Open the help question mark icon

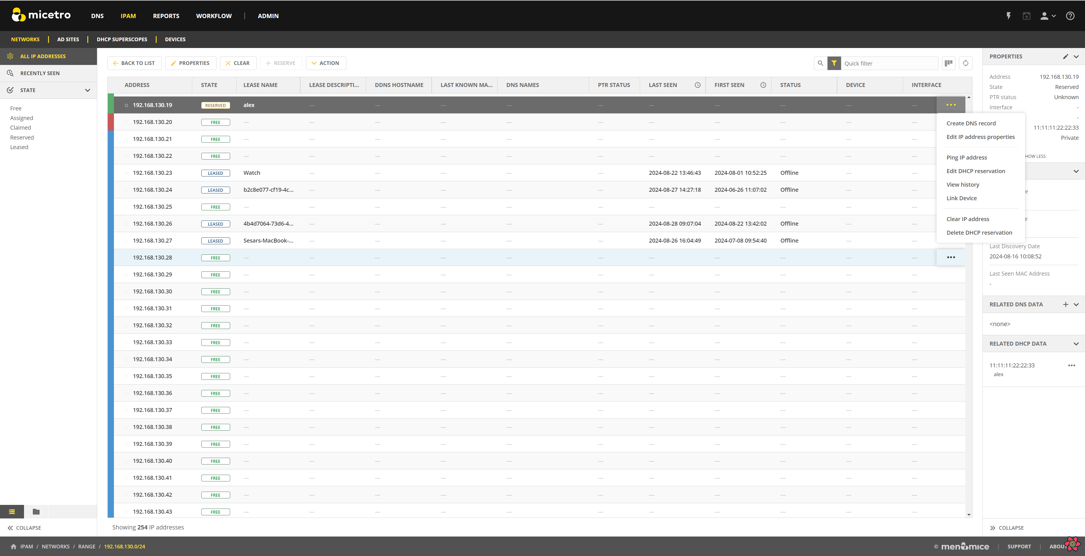click(x=1070, y=16)
